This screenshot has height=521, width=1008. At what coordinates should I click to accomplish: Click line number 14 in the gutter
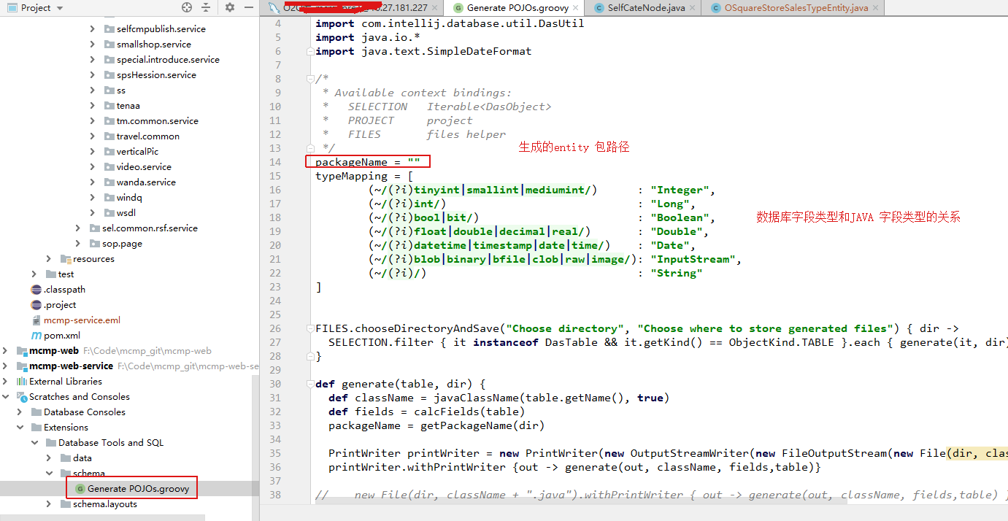(x=275, y=161)
